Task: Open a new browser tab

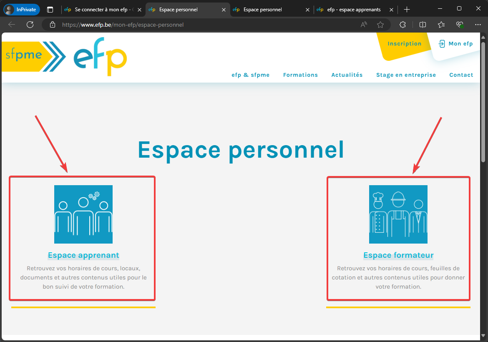Action: pos(407,10)
